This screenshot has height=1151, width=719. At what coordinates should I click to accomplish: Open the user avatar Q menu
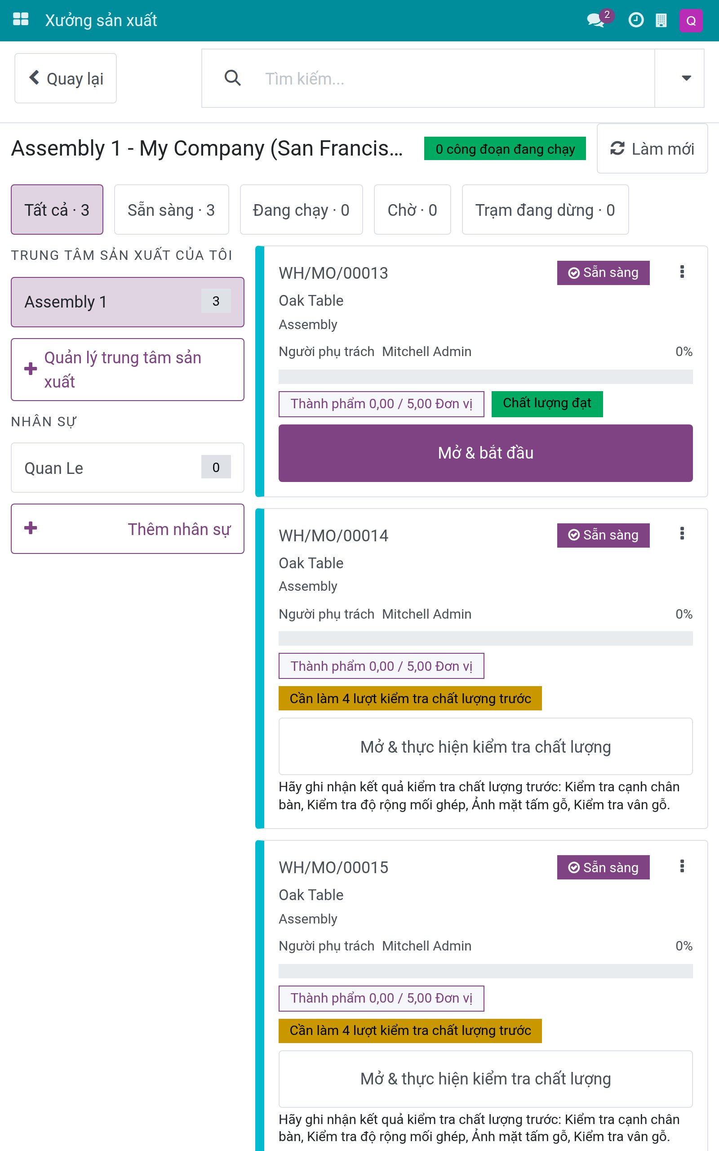691,20
